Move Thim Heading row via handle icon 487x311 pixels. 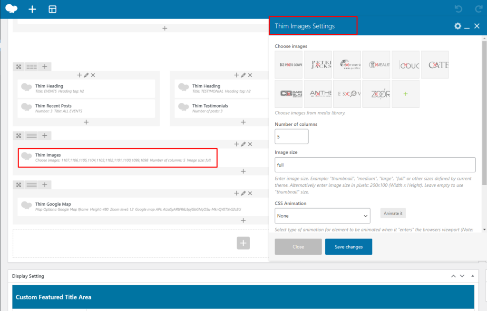pyautogui.click(x=19, y=67)
